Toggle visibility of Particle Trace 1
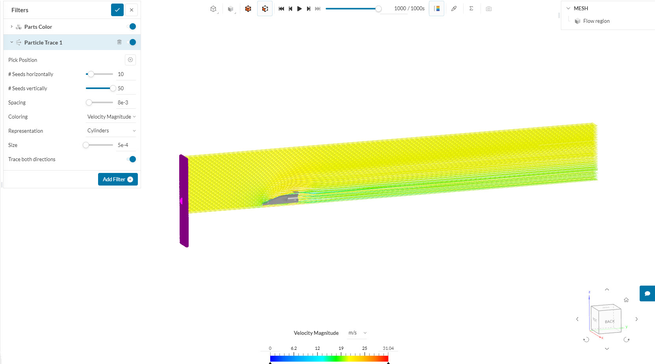Screen dimensions: 655x364 132,42
